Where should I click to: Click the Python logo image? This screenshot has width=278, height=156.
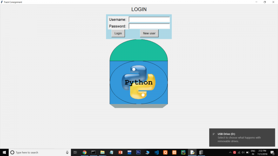tap(139, 82)
